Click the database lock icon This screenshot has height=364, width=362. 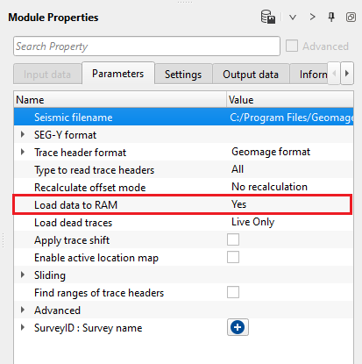tap(268, 17)
